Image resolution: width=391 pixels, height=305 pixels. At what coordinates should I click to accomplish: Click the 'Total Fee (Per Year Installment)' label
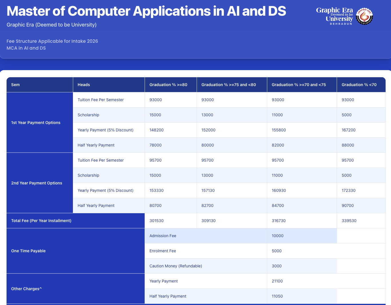point(41,221)
